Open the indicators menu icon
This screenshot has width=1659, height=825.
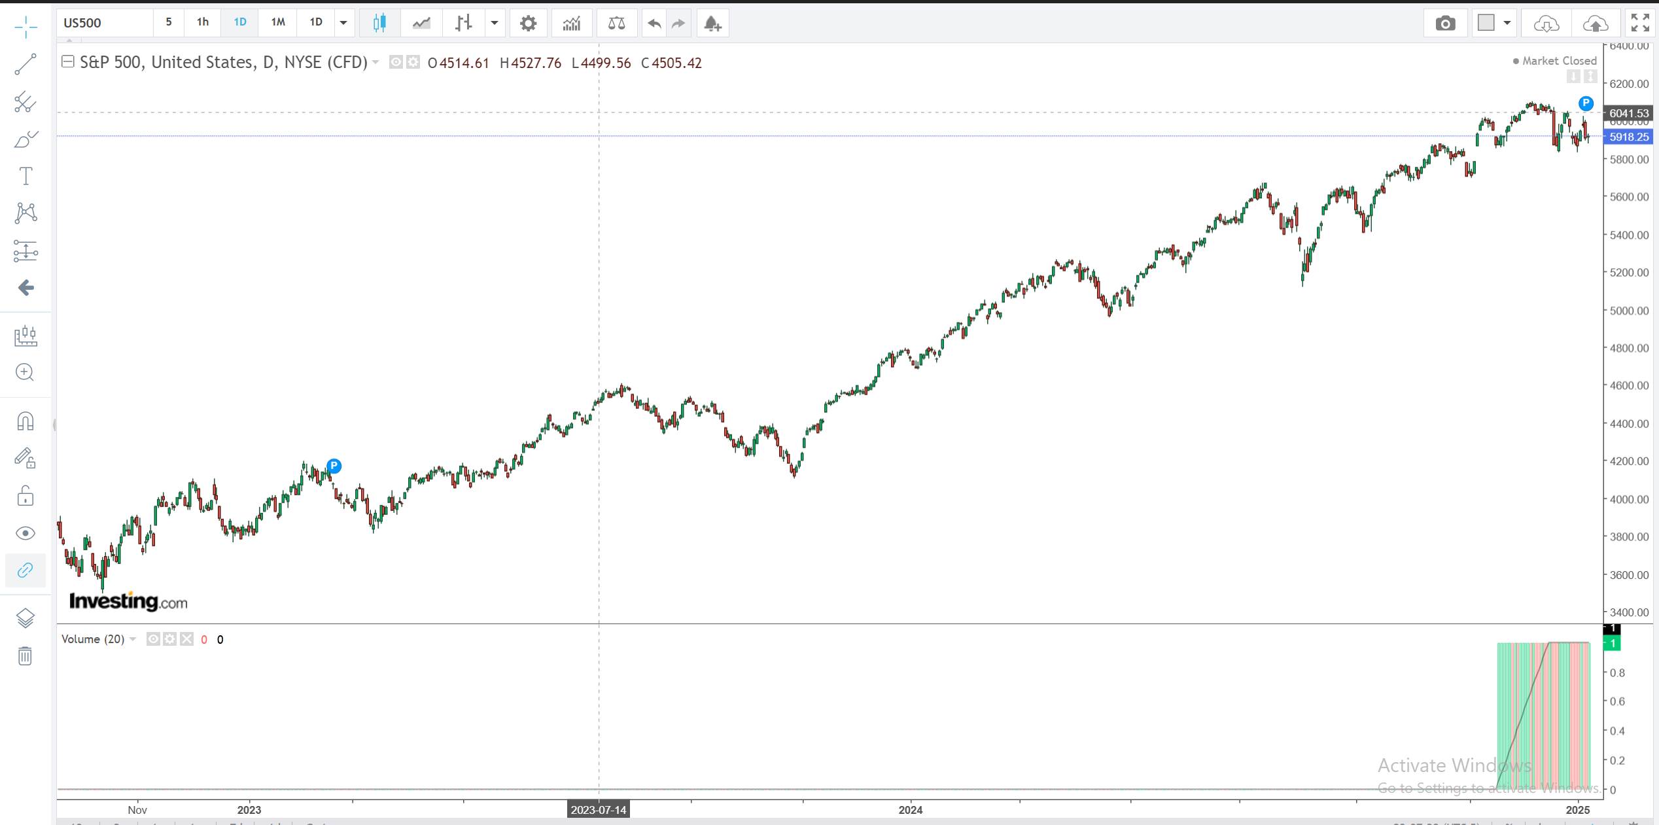pyautogui.click(x=571, y=24)
